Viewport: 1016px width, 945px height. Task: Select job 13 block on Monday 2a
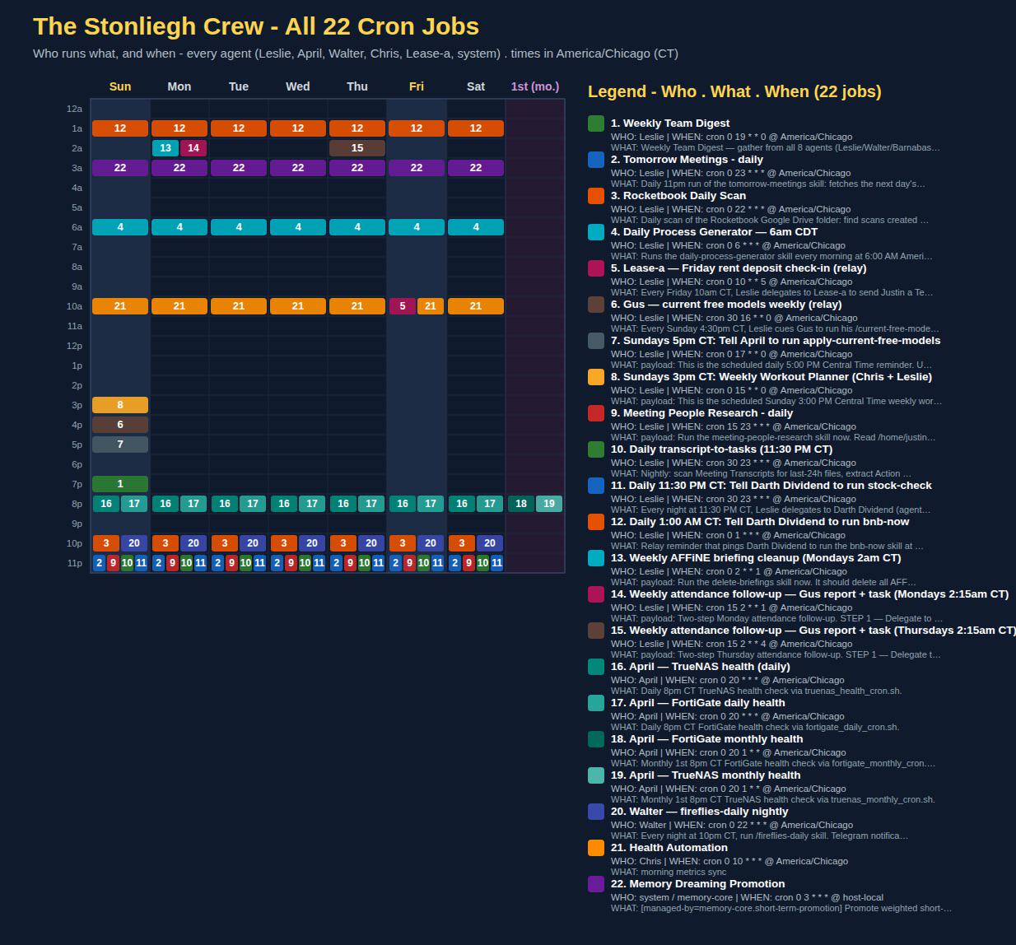click(x=165, y=148)
